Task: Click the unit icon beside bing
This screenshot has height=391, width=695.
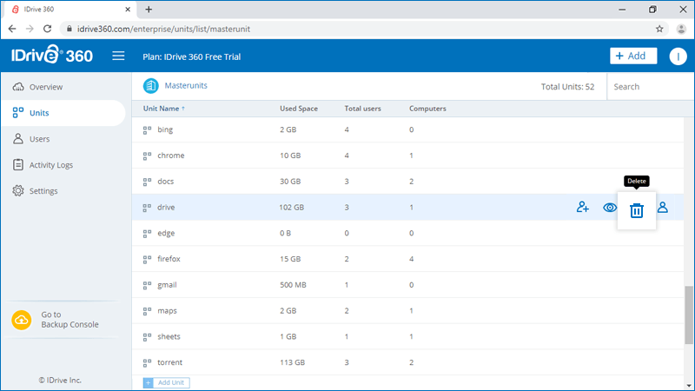Action: [147, 129]
